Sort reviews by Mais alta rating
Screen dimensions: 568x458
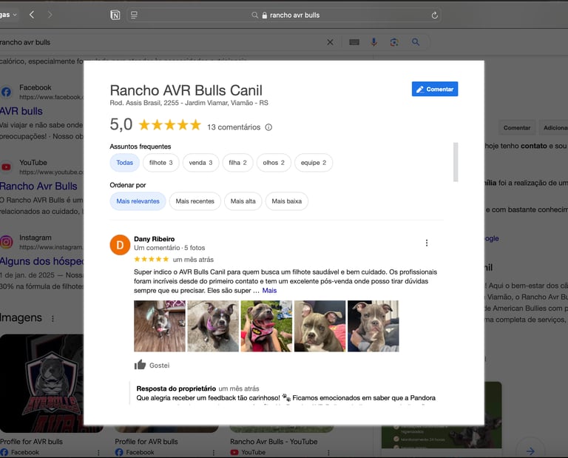[x=243, y=201]
